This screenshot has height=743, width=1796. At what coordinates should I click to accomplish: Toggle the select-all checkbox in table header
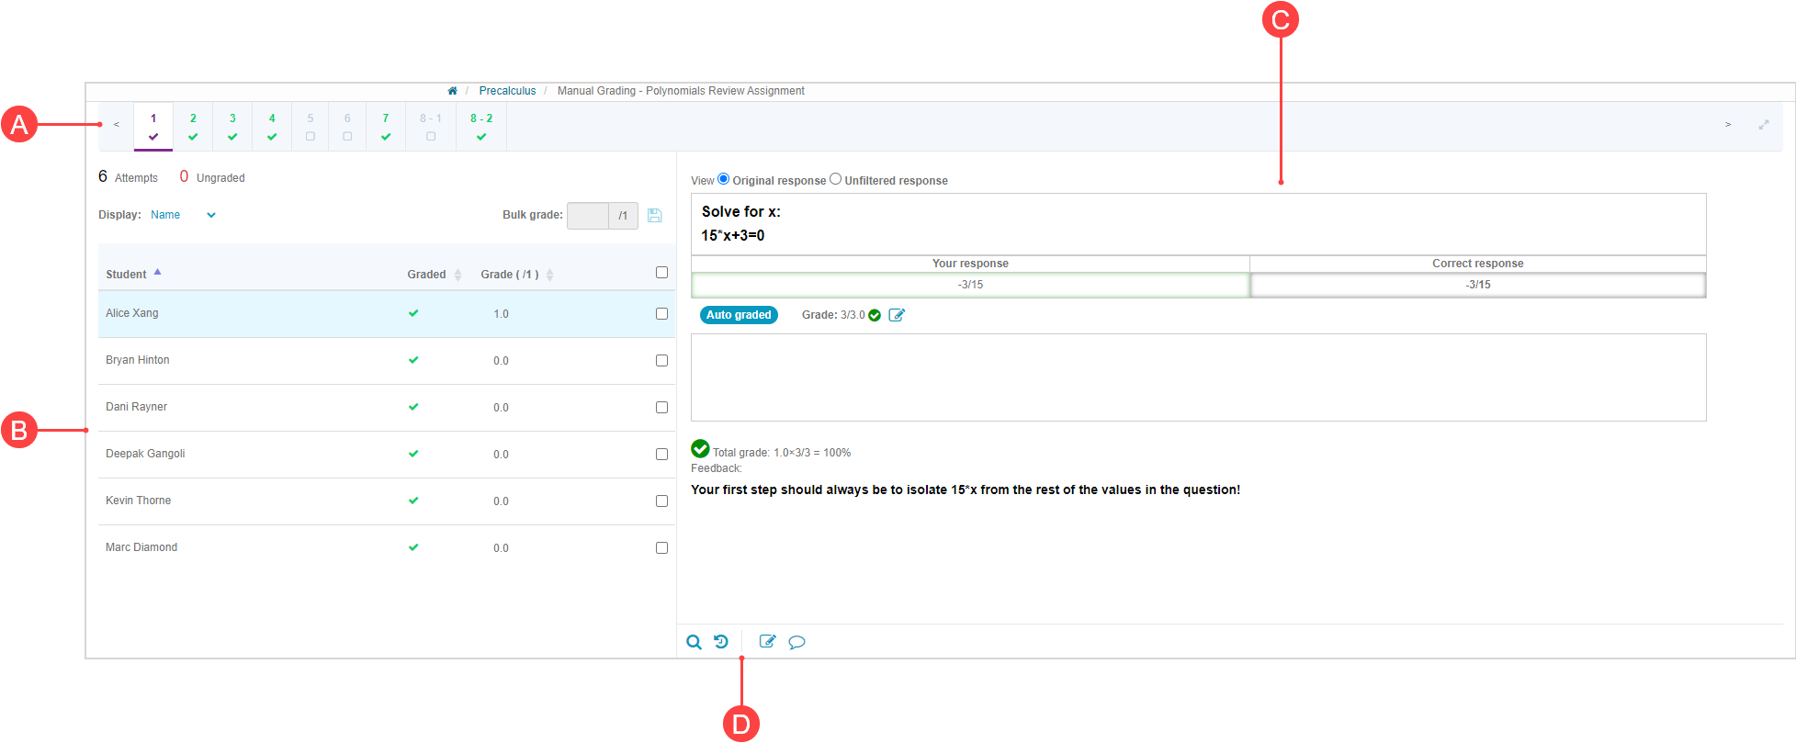pyautogui.click(x=661, y=272)
